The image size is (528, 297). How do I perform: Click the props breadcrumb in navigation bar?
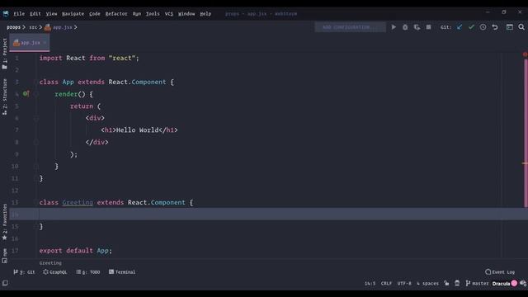point(13,27)
